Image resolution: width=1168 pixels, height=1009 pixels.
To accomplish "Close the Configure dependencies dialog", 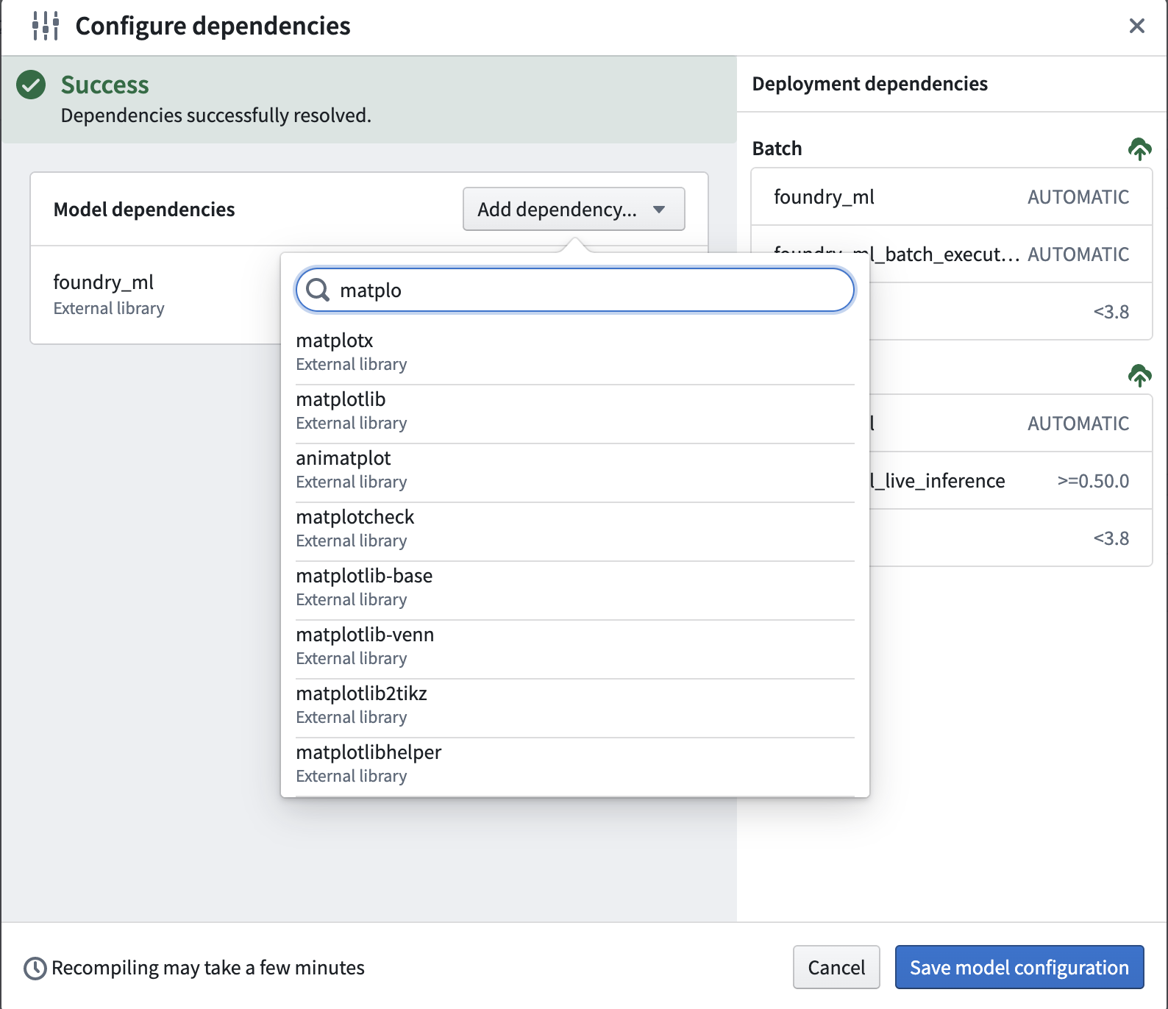I will point(1136,26).
